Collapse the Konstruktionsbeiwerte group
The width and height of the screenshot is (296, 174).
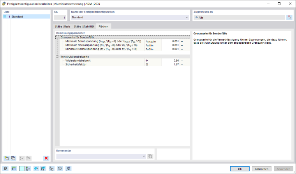(57, 57)
